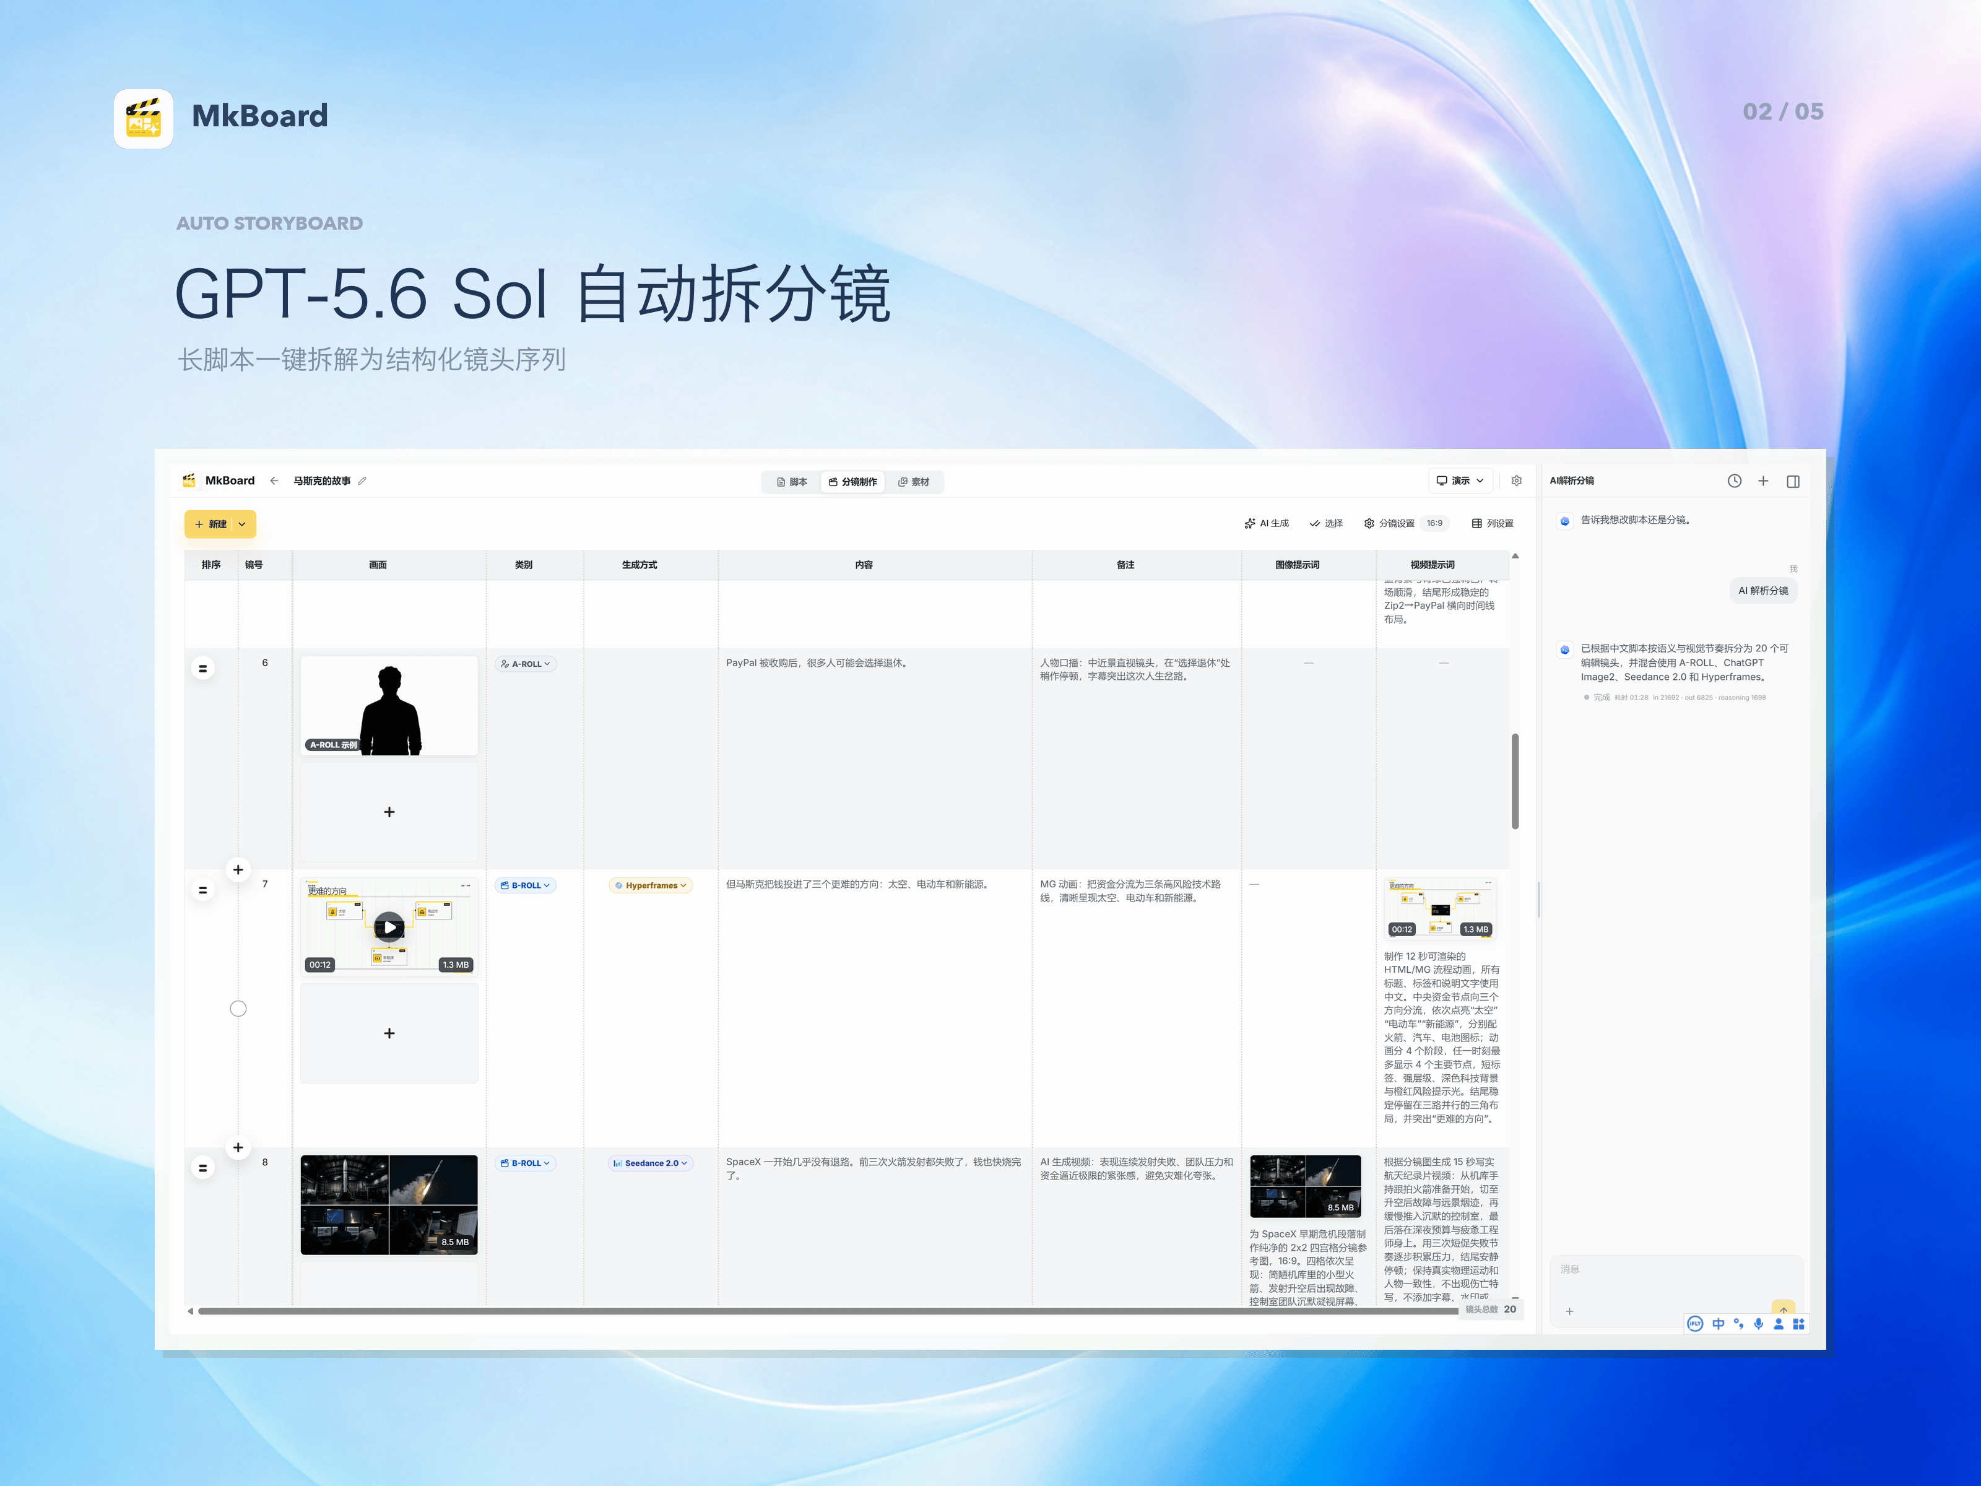
Task: Insert a shot between rows 6 and 7
Action: coord(238,870)
